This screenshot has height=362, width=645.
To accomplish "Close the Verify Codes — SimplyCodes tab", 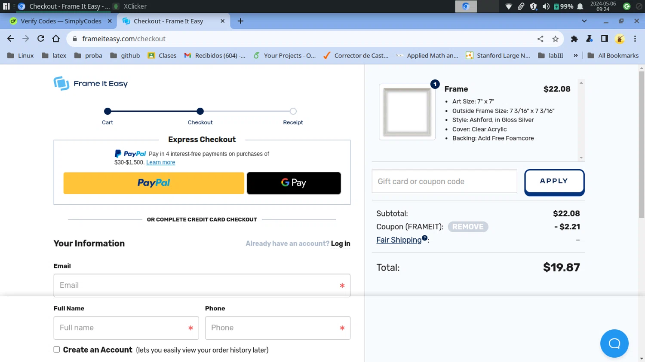I will [110, 21].
